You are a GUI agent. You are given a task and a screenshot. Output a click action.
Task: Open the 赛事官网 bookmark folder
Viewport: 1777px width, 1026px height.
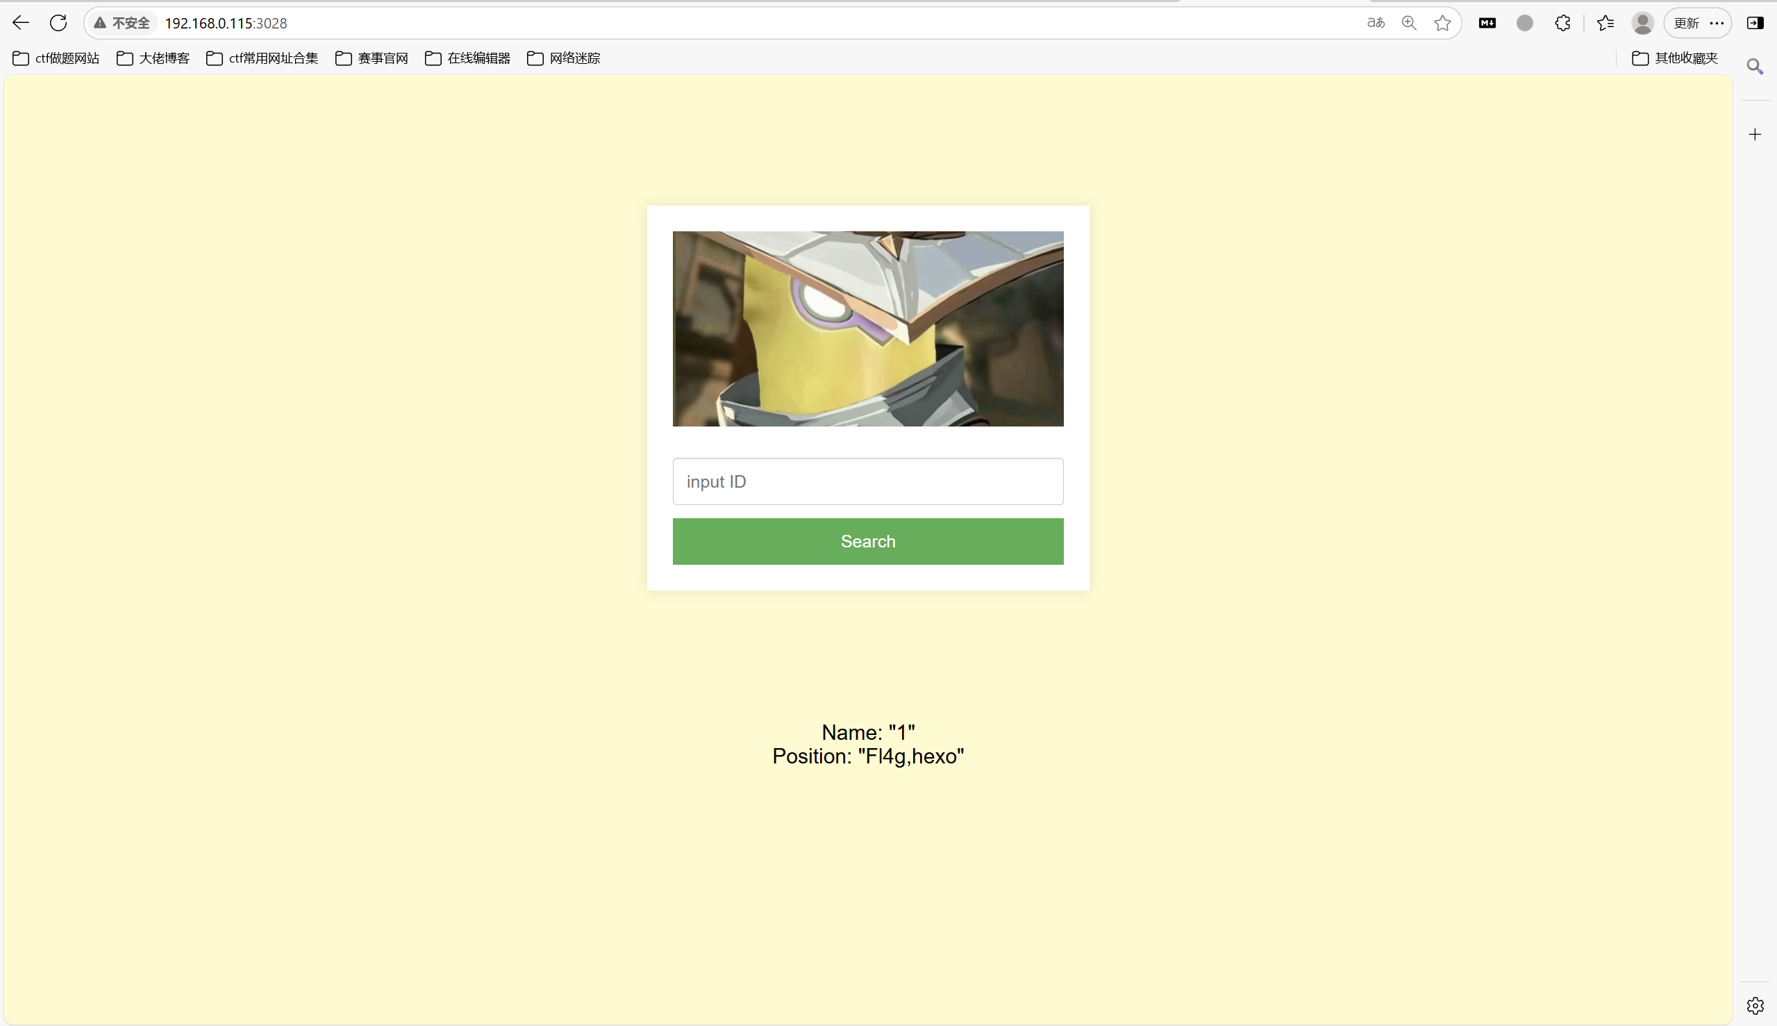click(x=372, y=58)
